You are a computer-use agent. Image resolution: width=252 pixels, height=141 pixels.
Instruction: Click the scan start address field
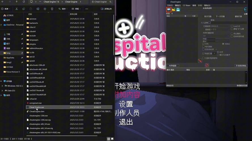pos(219,39)
